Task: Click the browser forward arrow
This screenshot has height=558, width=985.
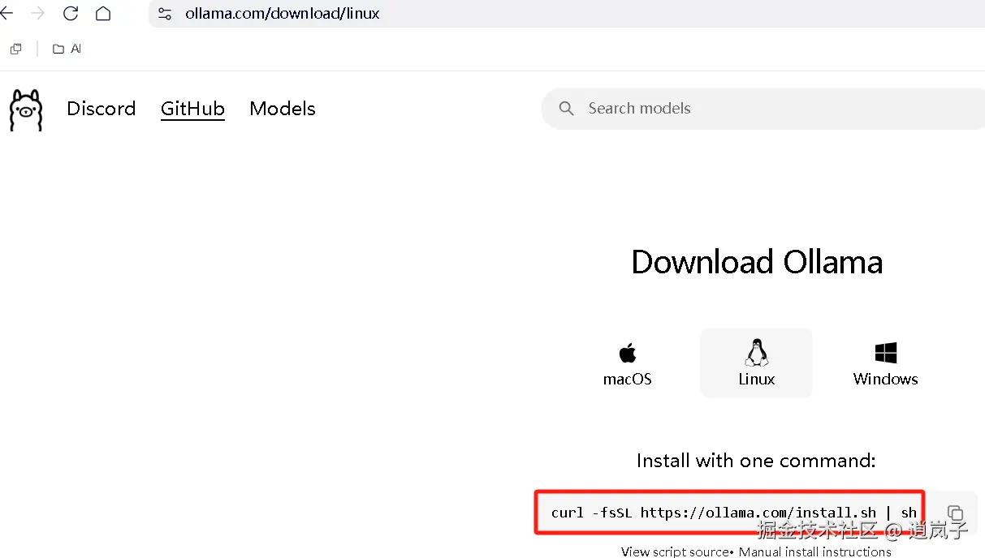Action: (37, 13)
